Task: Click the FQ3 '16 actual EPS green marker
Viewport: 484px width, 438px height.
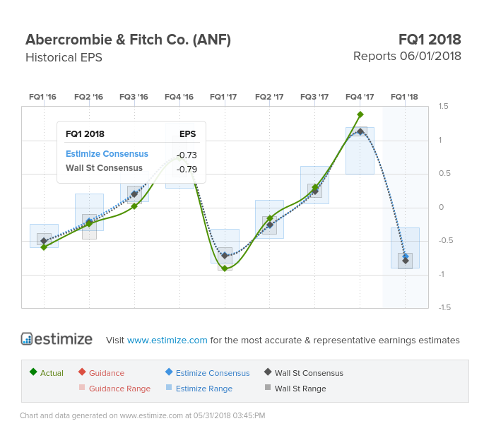Action: 134,206
